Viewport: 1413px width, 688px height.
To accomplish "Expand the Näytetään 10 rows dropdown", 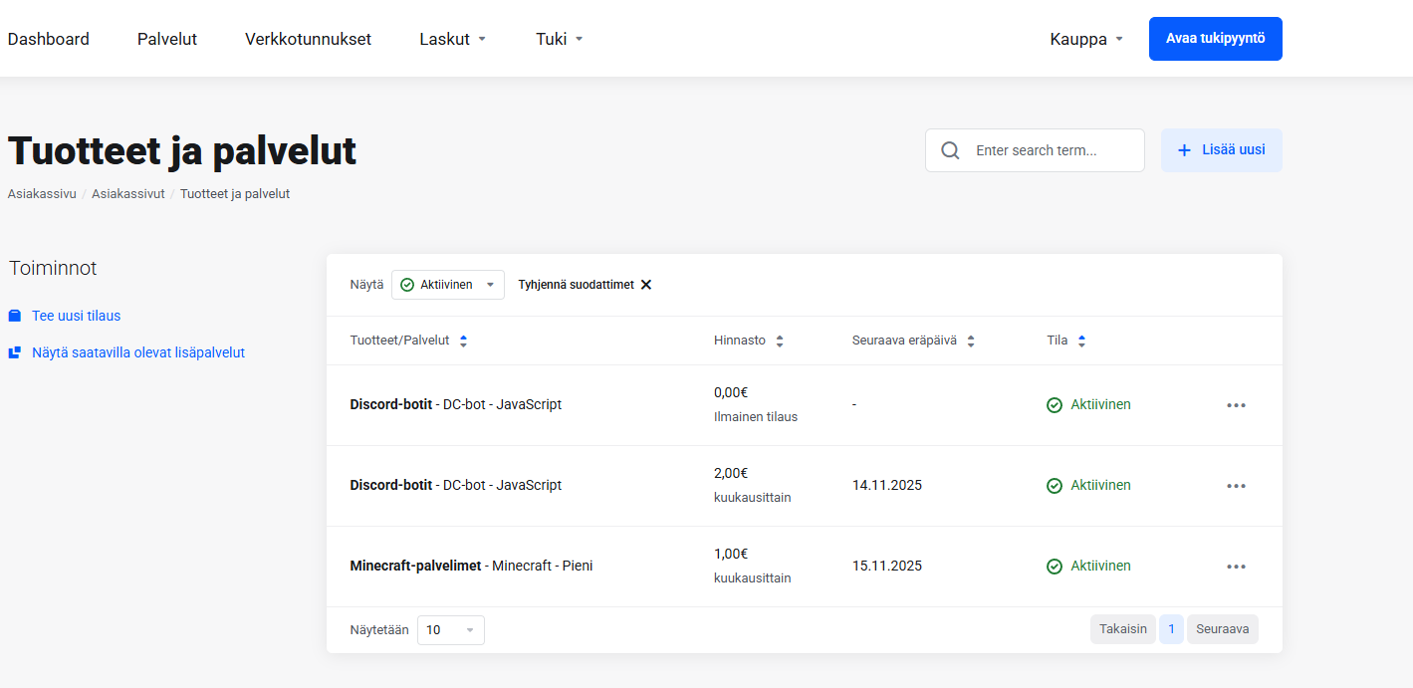I will [450, 630].
